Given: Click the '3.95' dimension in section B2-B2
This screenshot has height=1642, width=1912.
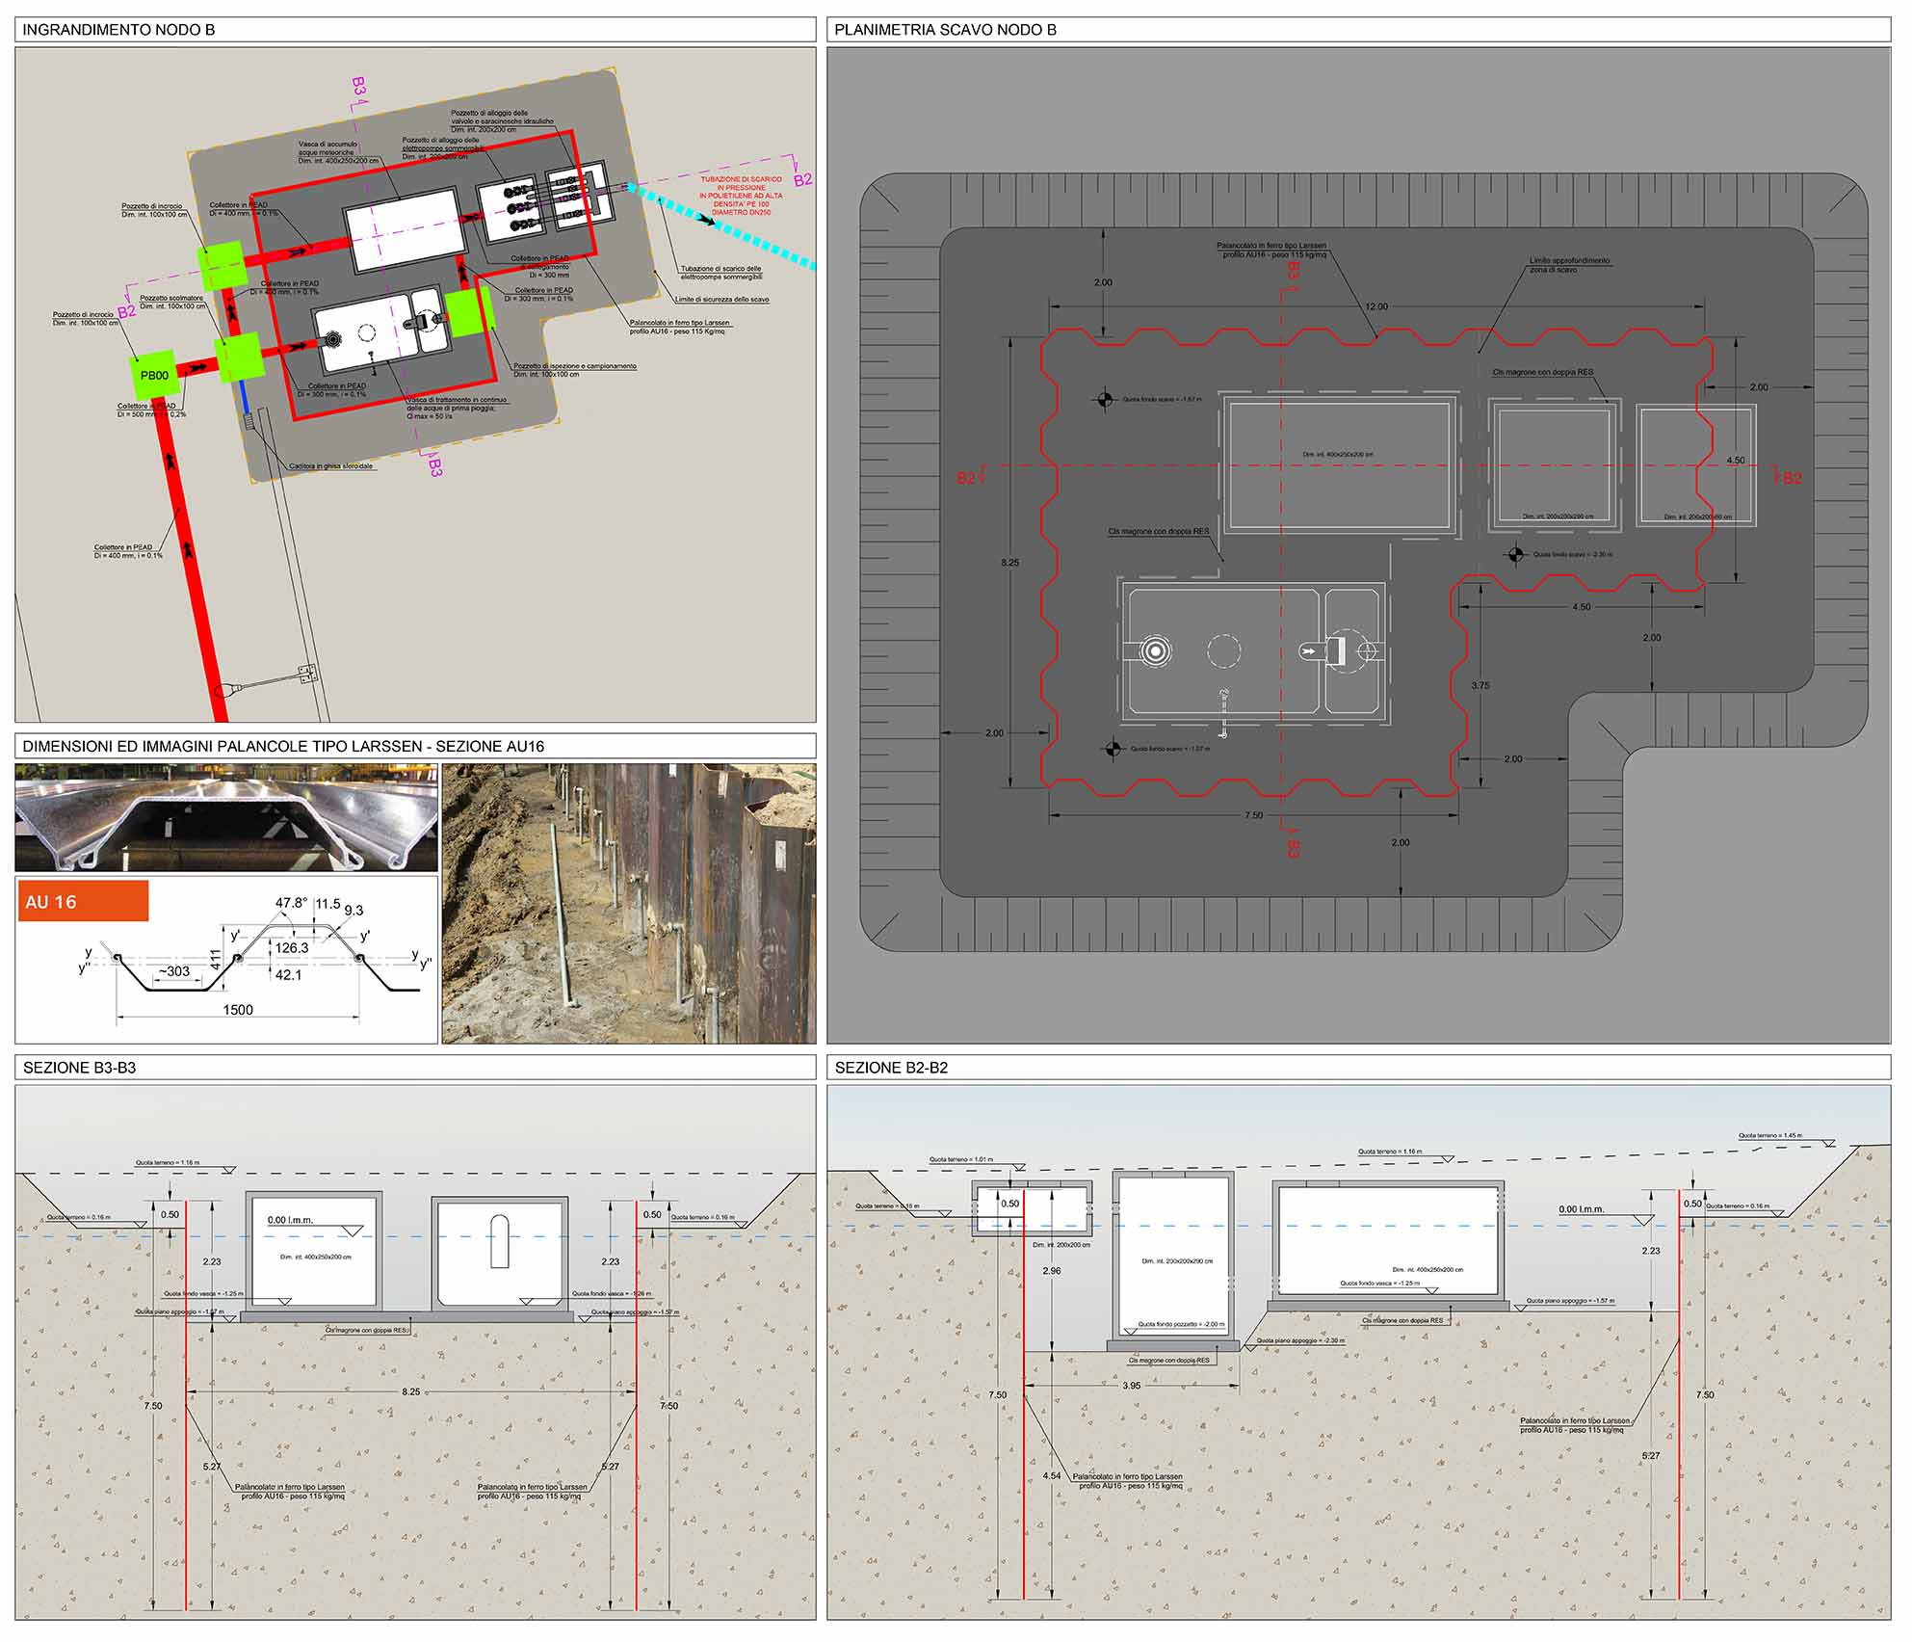Looking at the screenshot, I should tap(1131, 1386).
